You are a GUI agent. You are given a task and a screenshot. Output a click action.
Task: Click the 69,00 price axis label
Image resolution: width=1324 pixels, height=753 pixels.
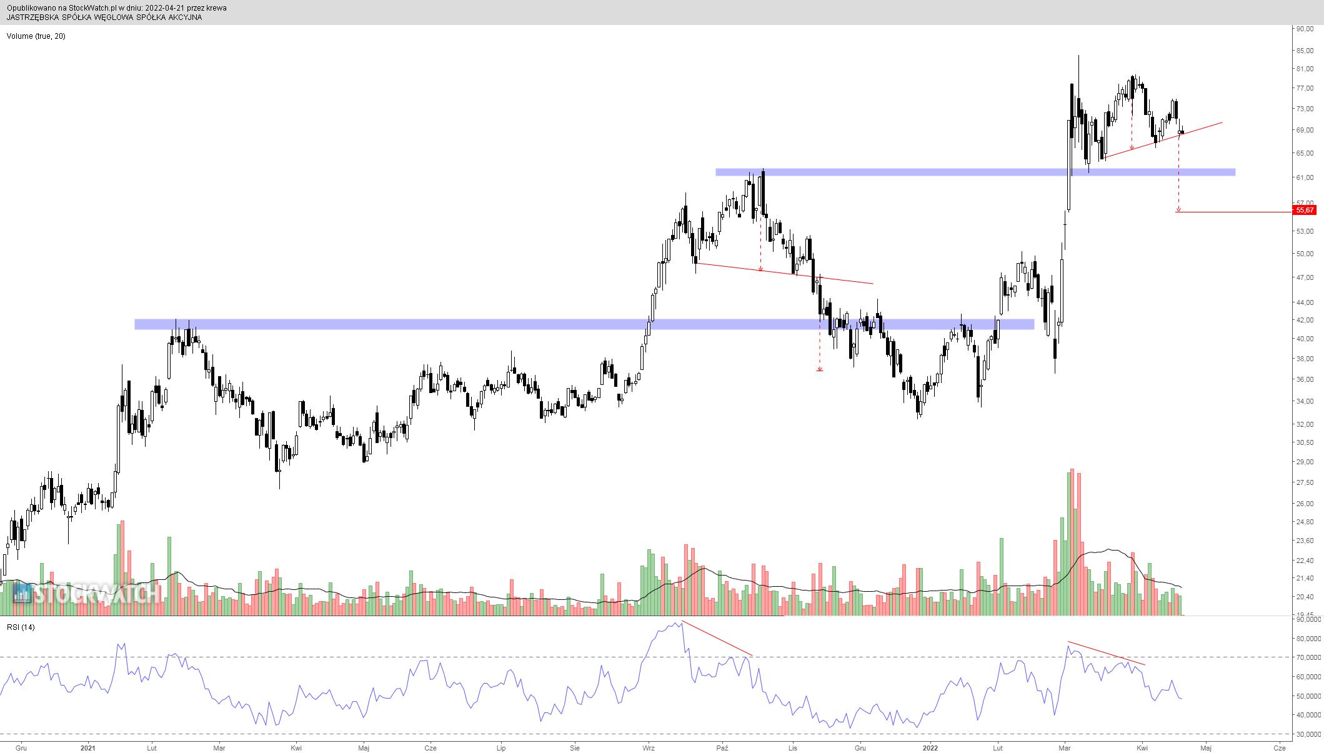pyautogui.click(x=1304, y=131)
